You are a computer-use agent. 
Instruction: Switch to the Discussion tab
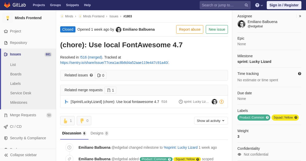(x=74, y=133)
